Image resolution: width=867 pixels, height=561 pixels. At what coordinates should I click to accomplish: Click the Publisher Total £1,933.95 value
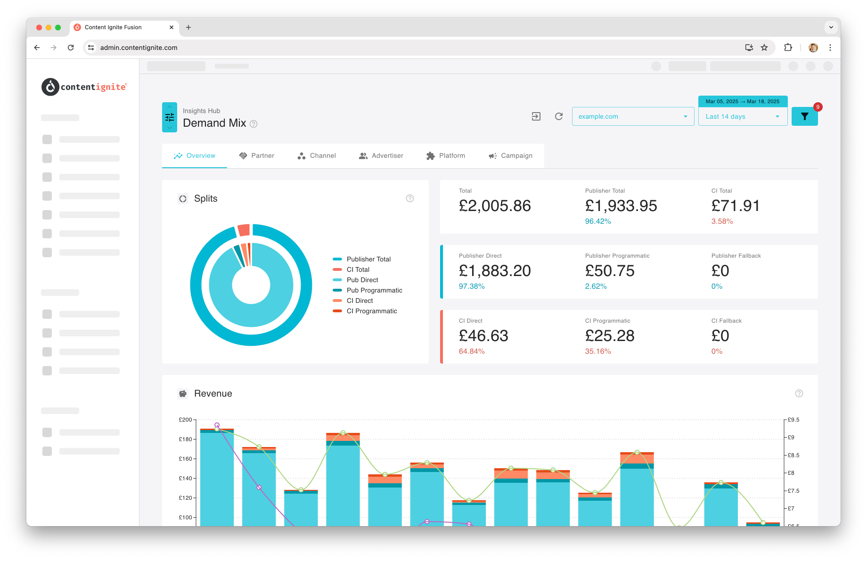pos(621,206)
